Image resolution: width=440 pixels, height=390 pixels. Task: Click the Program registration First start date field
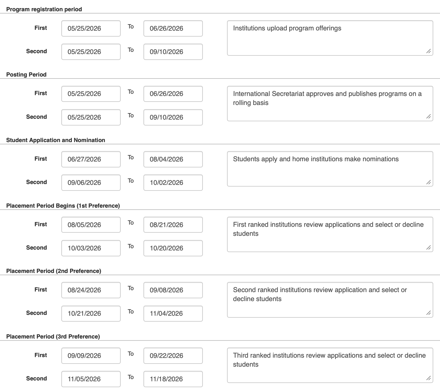(91, 28)
